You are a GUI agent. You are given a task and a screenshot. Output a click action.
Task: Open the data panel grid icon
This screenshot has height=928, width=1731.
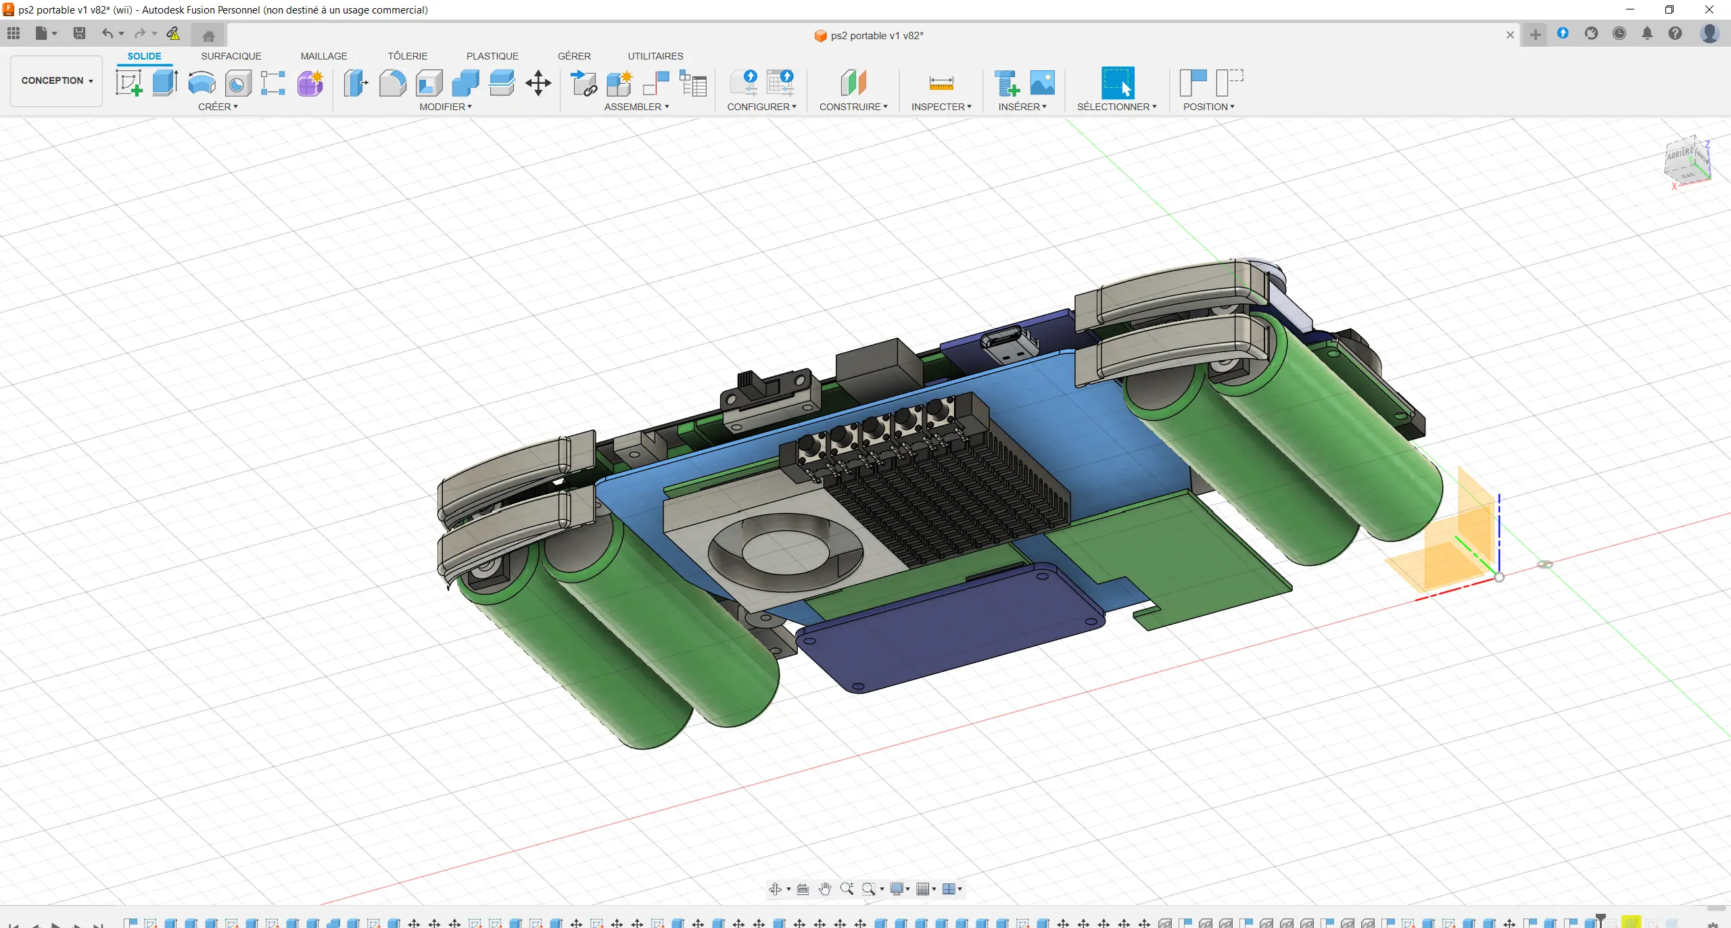tap(14, 33)
